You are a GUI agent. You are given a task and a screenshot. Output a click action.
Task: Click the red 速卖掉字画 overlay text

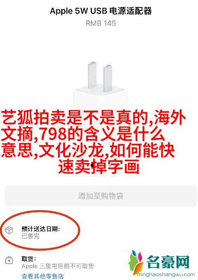coord(99,167)
